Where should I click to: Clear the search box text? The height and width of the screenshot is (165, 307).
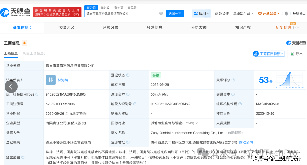[x=161, y=13]
